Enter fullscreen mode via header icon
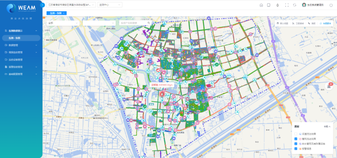This screenshot has width=337, height=158. click(x=287, y=5)
